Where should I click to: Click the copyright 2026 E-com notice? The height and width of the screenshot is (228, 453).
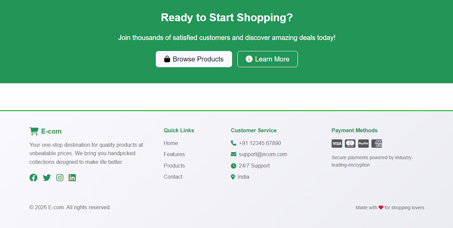tap(70, 207)
